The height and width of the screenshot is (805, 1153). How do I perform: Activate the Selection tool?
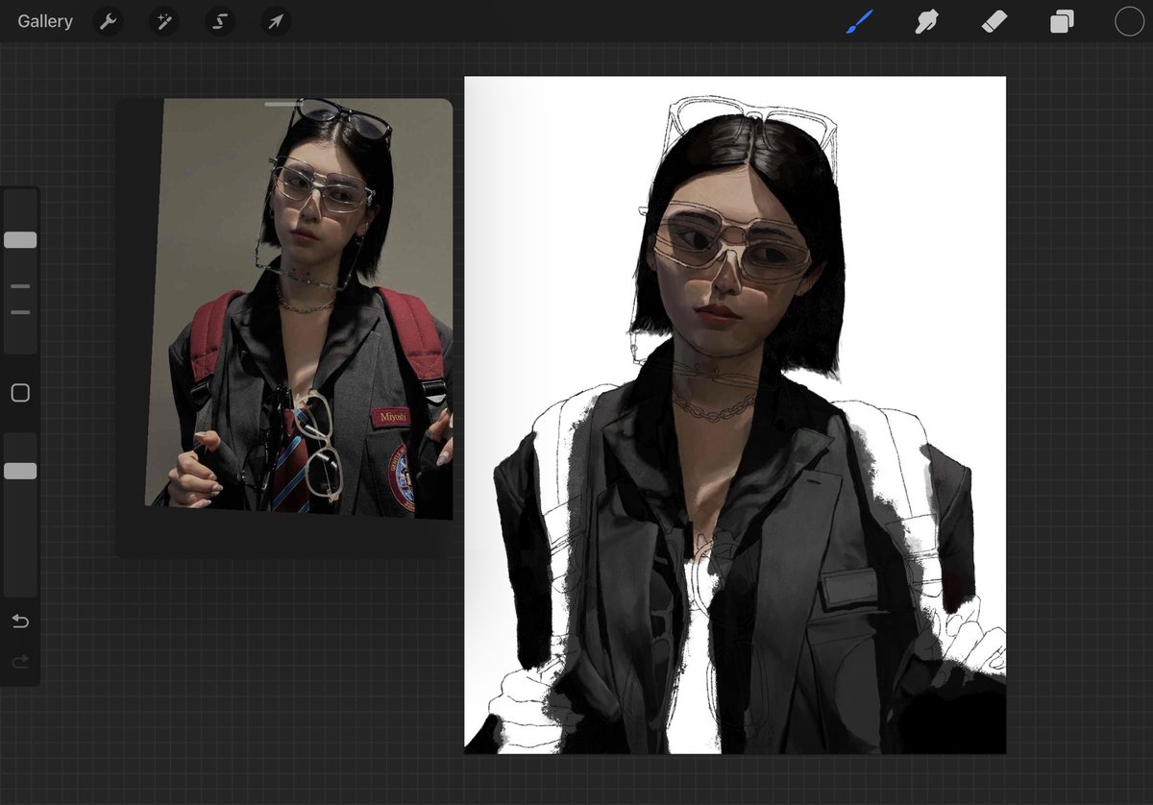pyautogui.click(x=220, y=21)
